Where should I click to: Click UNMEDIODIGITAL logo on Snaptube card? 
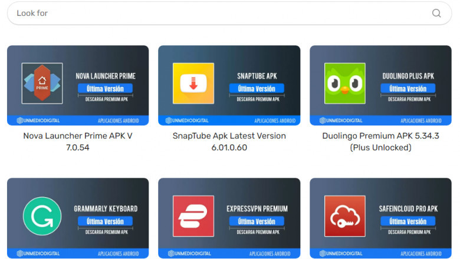click(187, 120)
